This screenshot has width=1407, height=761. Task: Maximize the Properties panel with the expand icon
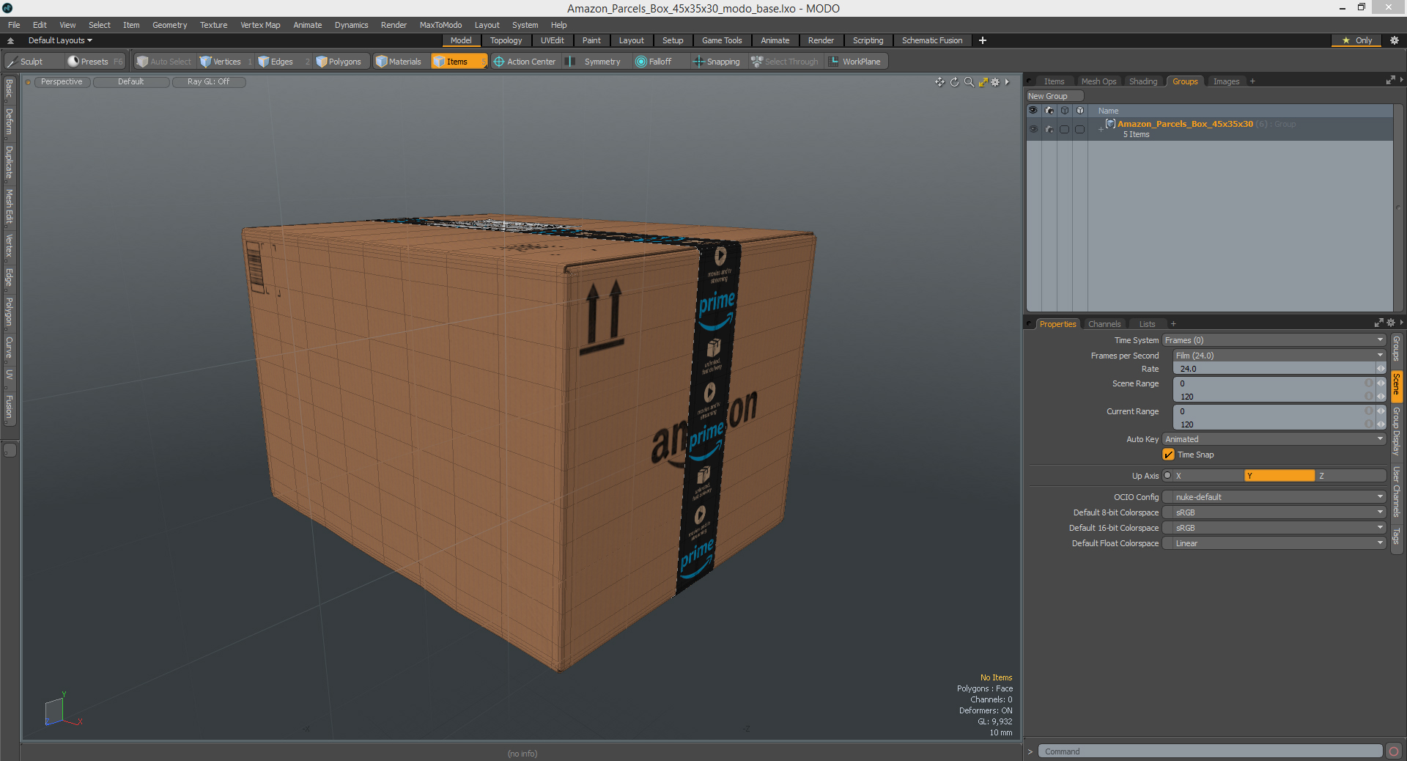click(1378, 323)
